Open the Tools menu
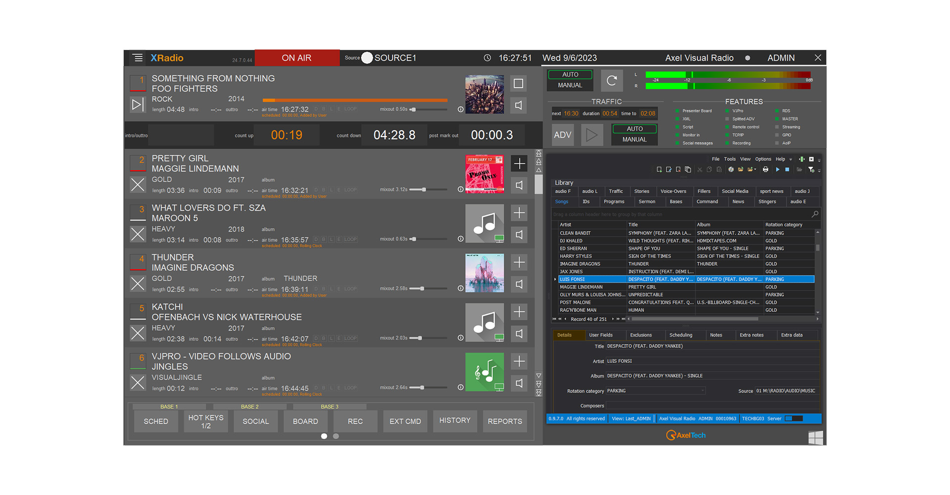Screen dimensions: 950x495 (x=729, y=159)
